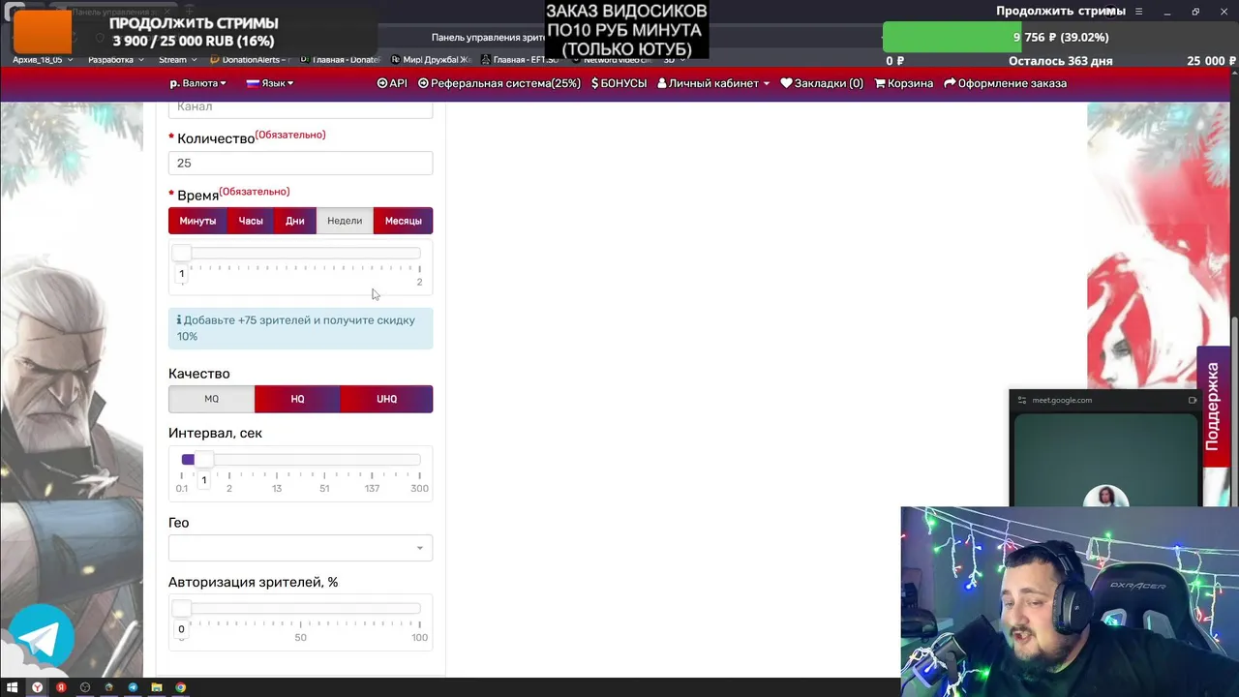Click the meet.google.com picture-in-picture window

point(1106,450)
